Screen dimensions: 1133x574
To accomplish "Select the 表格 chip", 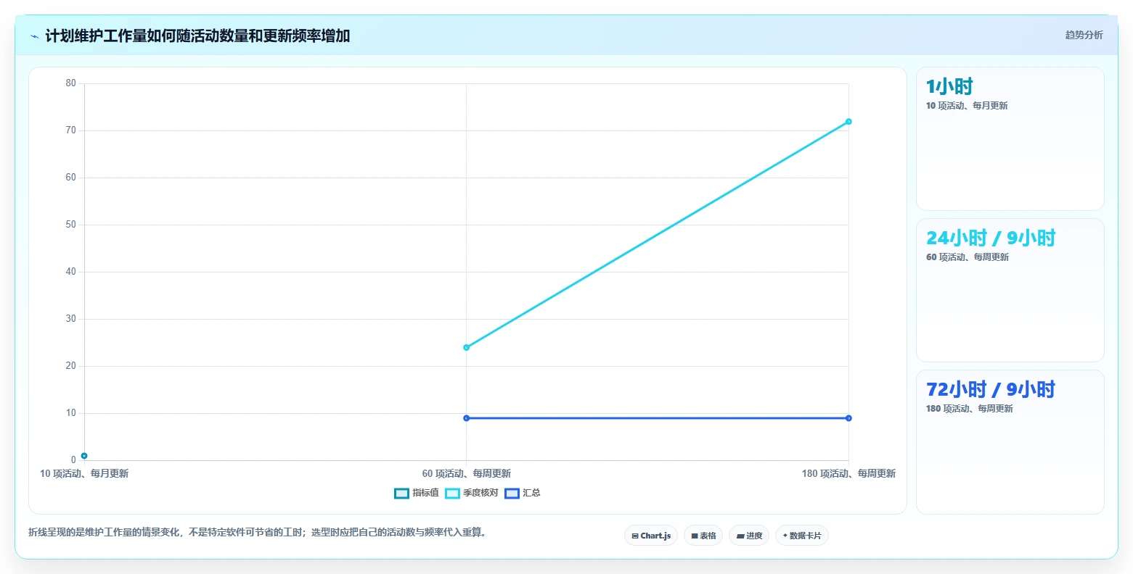I will [x=703, y=536].
